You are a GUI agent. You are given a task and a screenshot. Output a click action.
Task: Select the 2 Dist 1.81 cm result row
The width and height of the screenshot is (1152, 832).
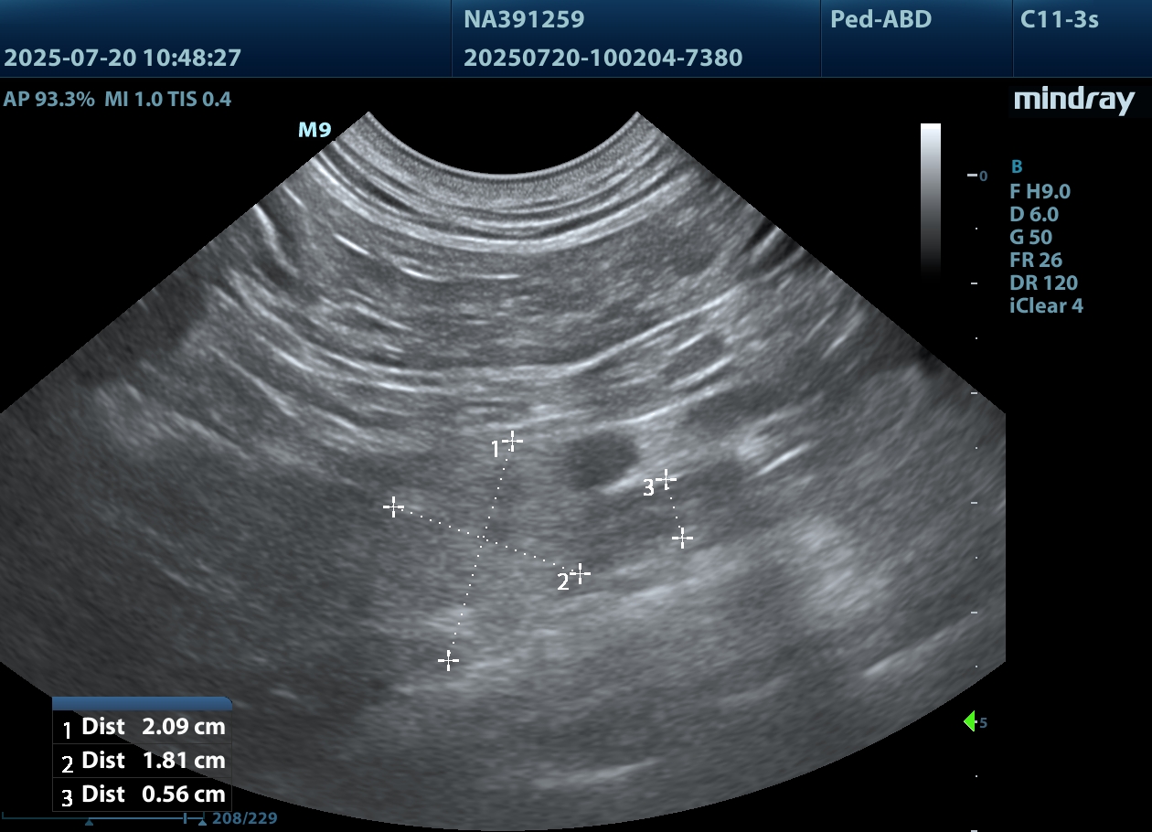tap(143, 761)
